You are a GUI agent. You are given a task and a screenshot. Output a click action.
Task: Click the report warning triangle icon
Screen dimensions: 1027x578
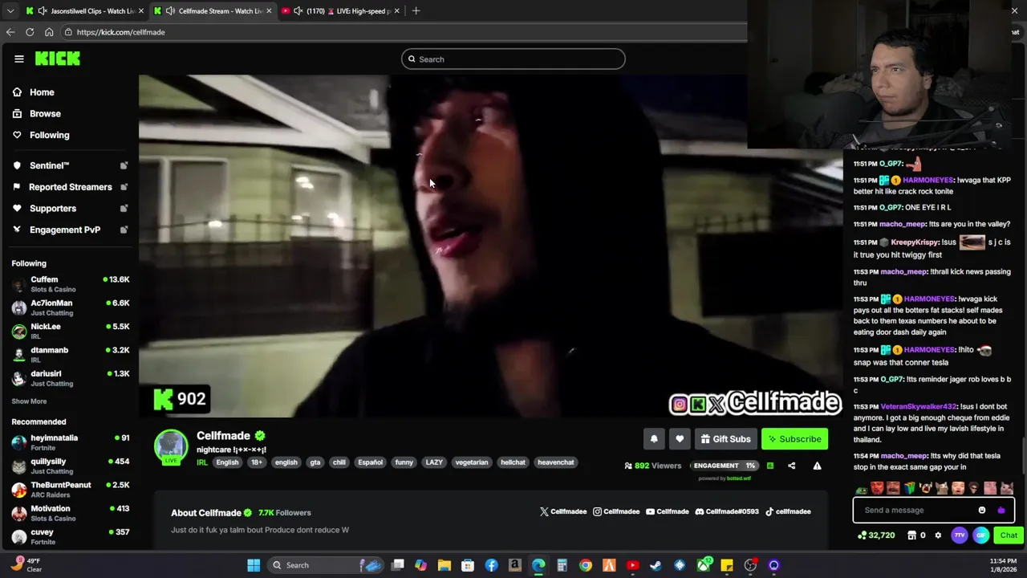(x=817, y=466)
